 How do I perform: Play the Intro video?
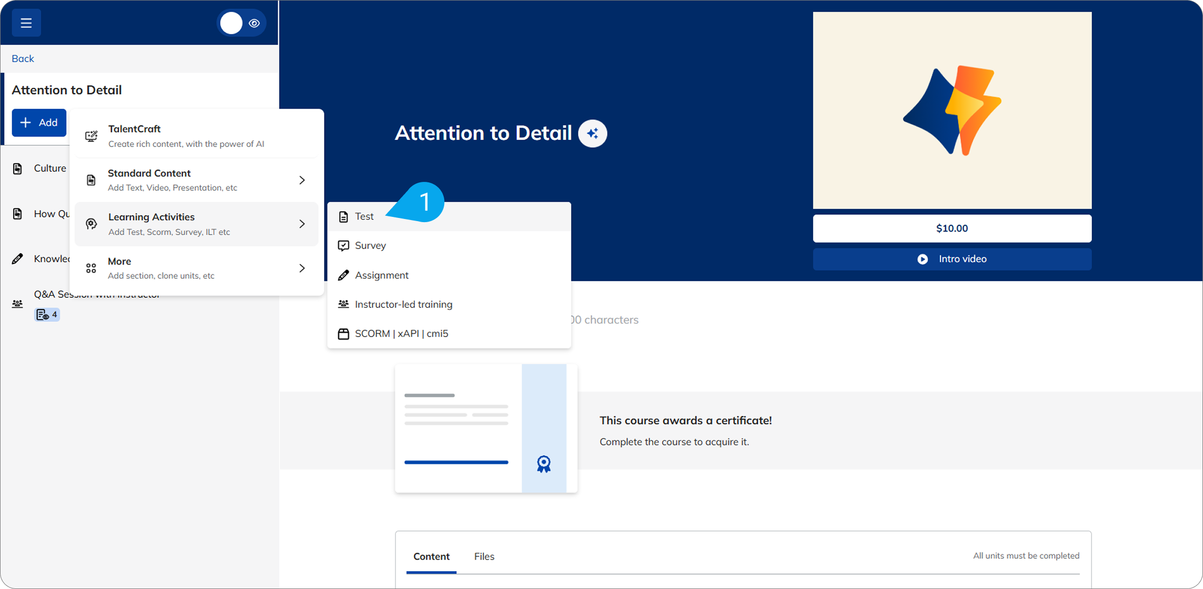(952, 259)
